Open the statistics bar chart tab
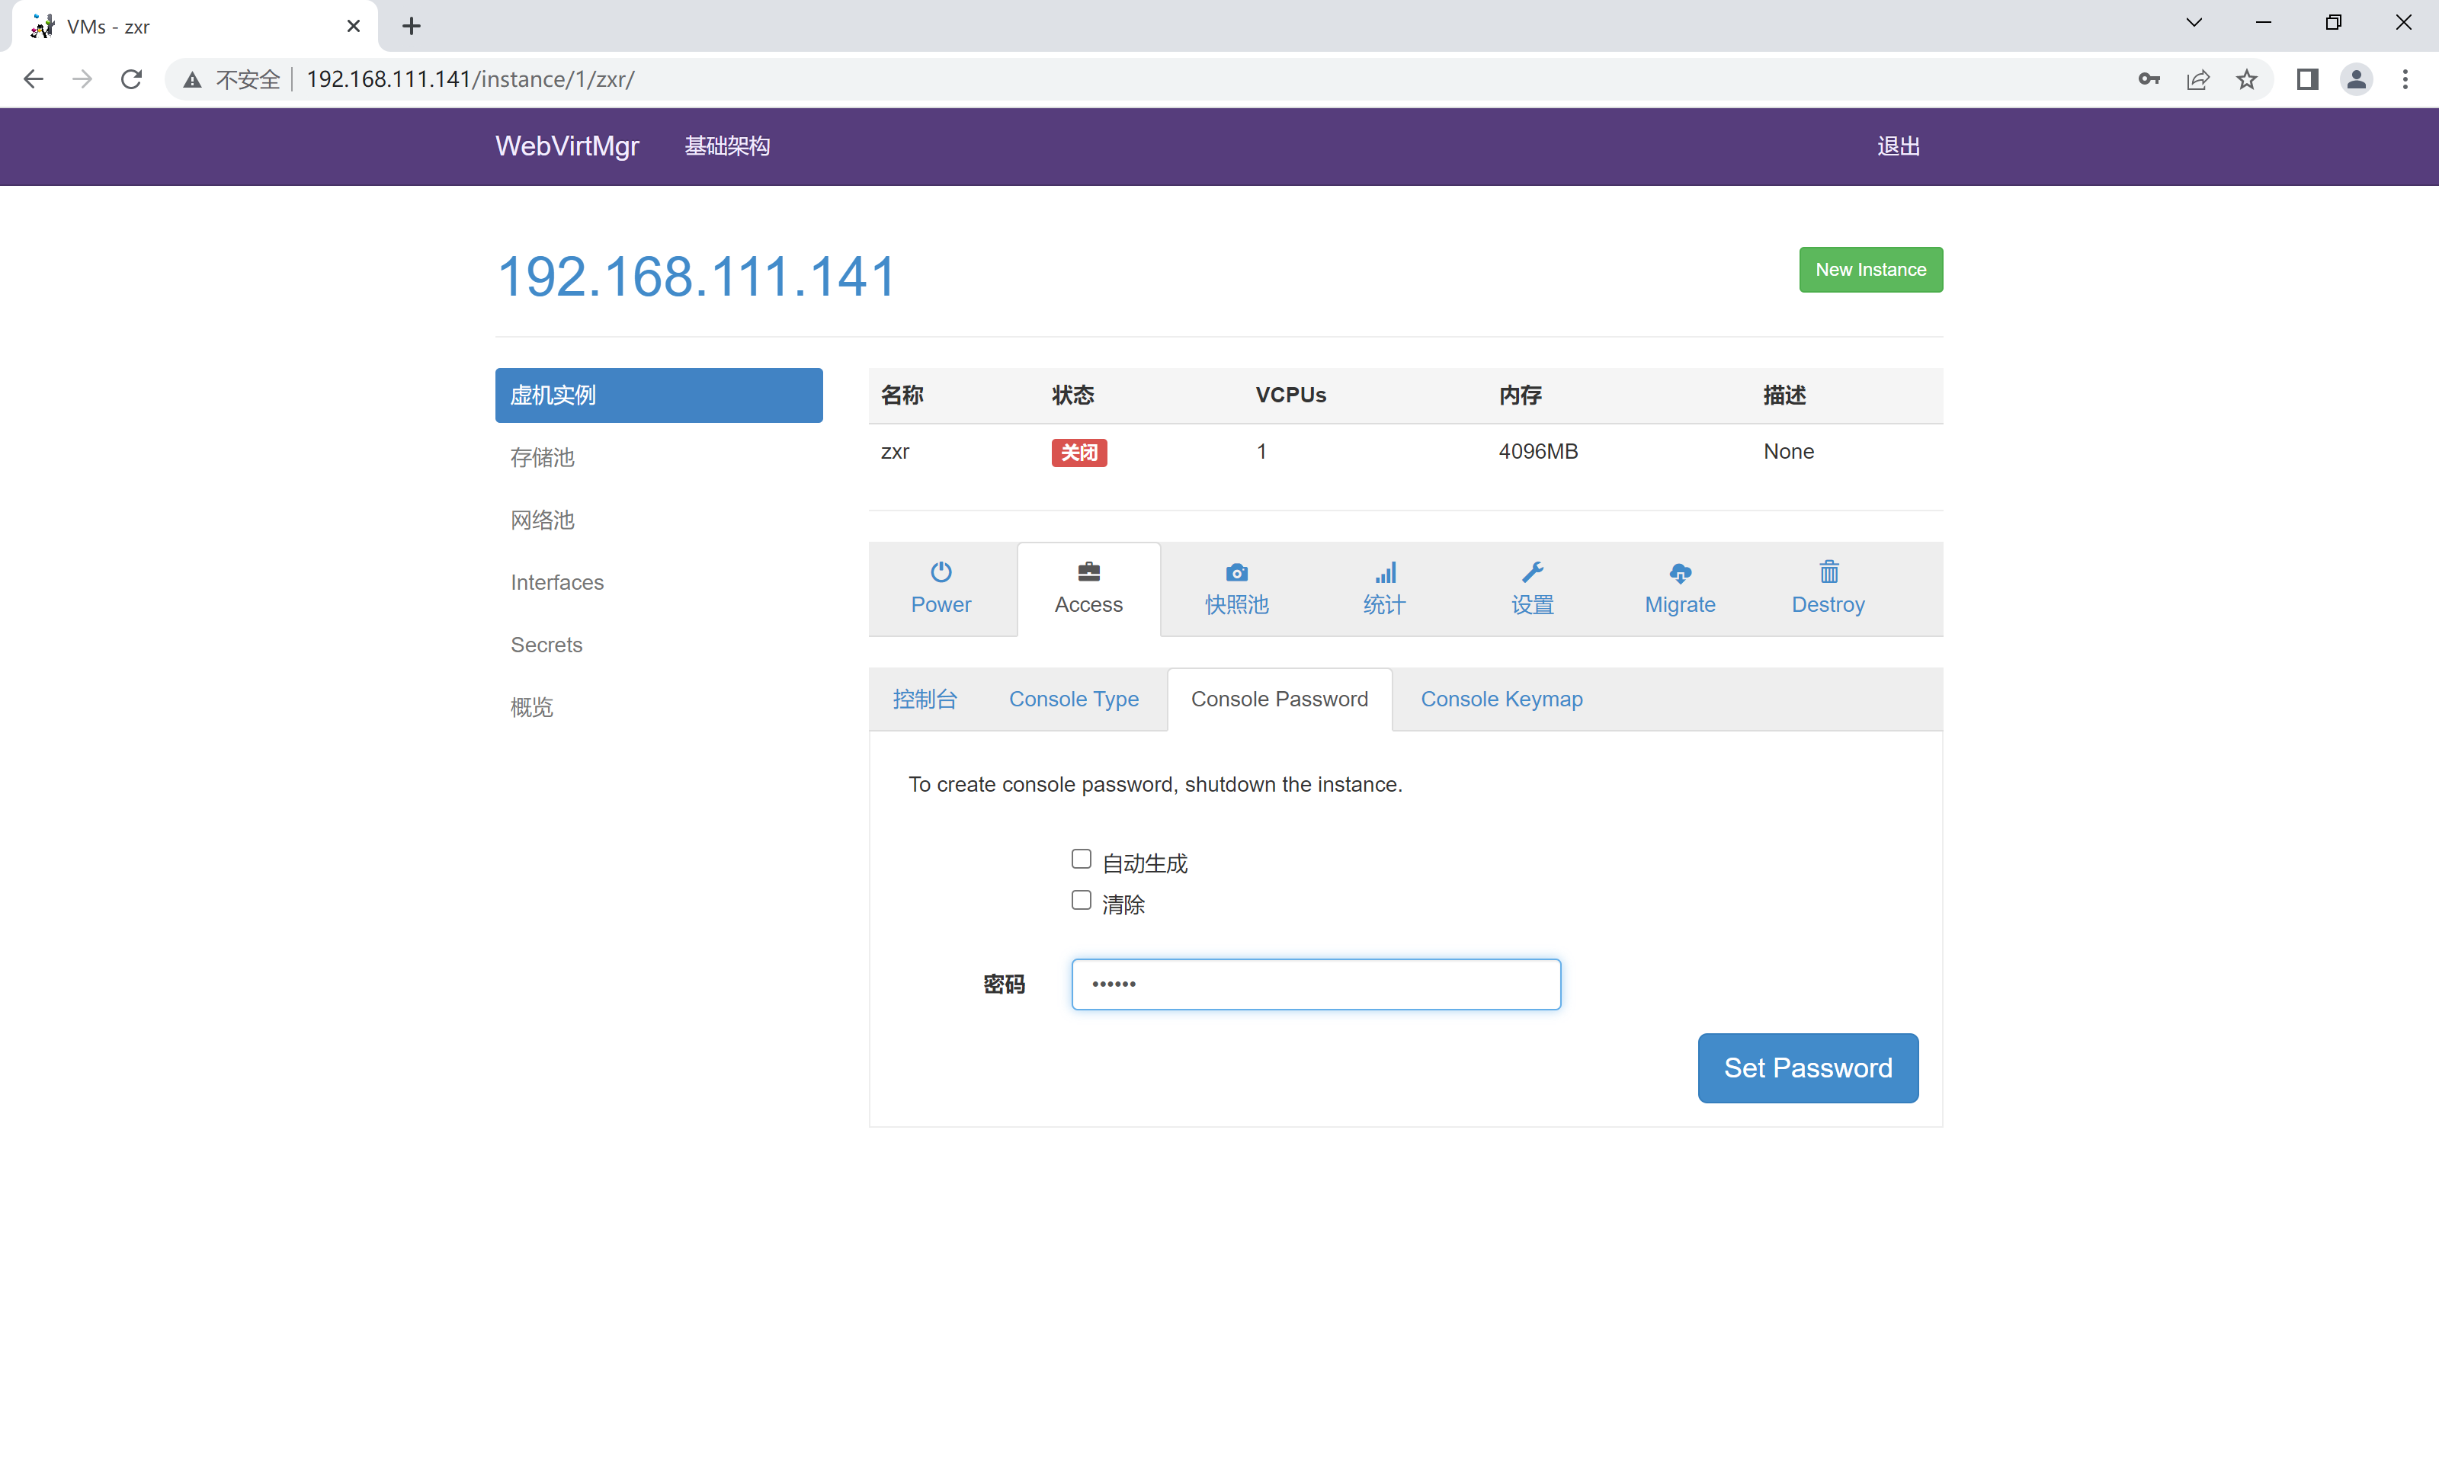The image size is (2439, 1463). click(x=1384, y=588)
